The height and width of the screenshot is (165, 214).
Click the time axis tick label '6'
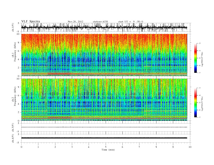click(x=123, y=147)
